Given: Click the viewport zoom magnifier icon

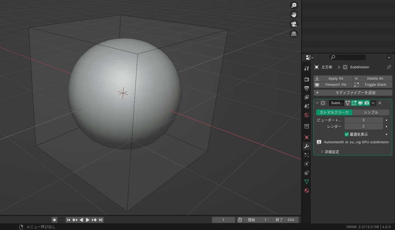Looking at the screenshot, I should point(294,5).
